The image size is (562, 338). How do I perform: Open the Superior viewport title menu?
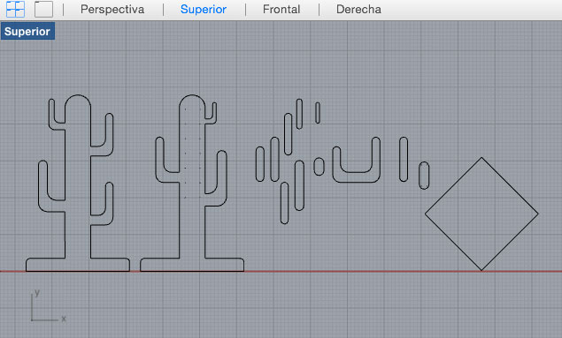tap(27, 32)
